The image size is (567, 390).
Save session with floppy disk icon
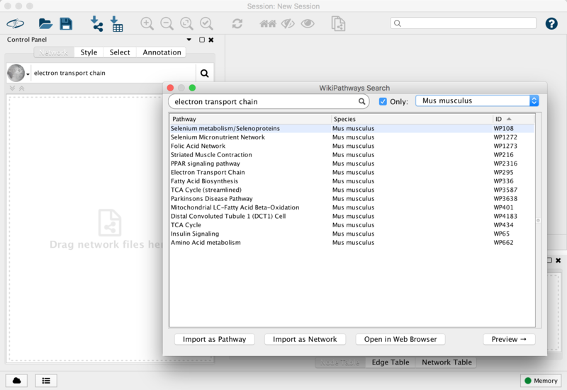click(x=66, y=24)
